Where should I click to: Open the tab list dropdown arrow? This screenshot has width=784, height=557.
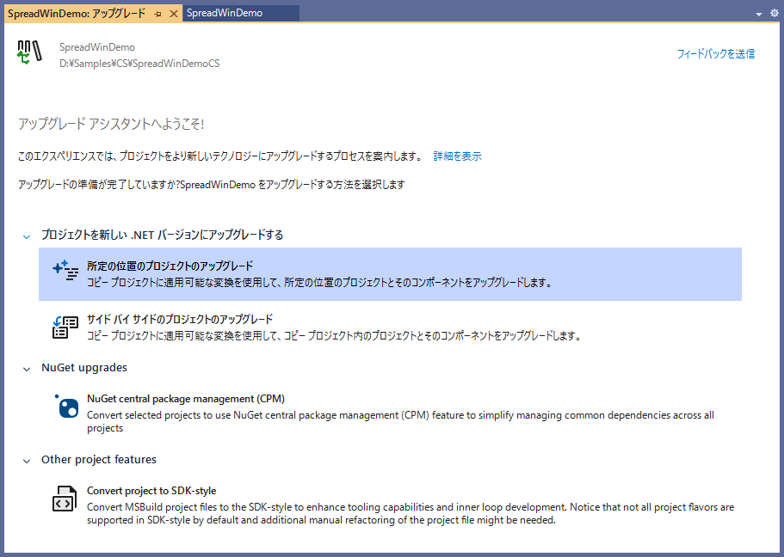(x=758, y=14)
